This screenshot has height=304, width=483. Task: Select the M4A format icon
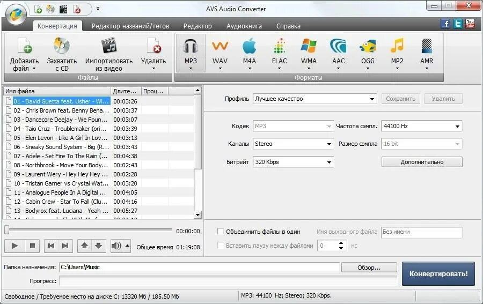click(x=249, y=46)
